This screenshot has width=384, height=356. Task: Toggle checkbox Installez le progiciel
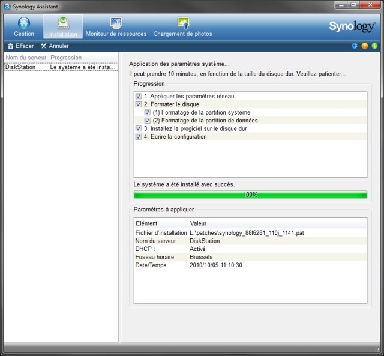click(x=139, y=128)
